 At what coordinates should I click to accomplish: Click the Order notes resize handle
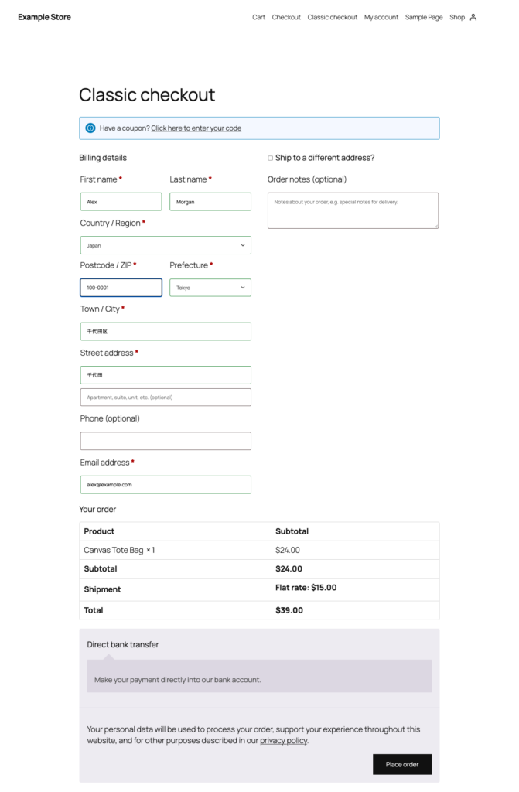point(436,227)
